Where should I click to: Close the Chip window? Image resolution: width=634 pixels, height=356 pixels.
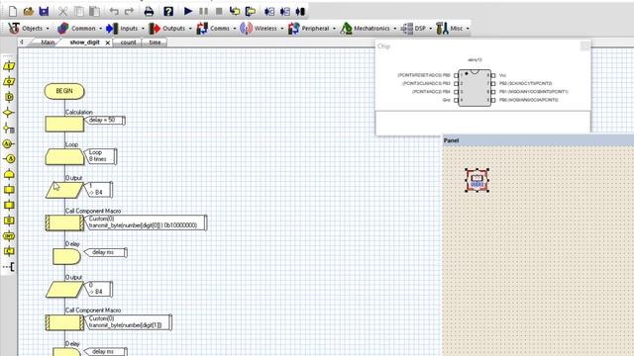584,46
